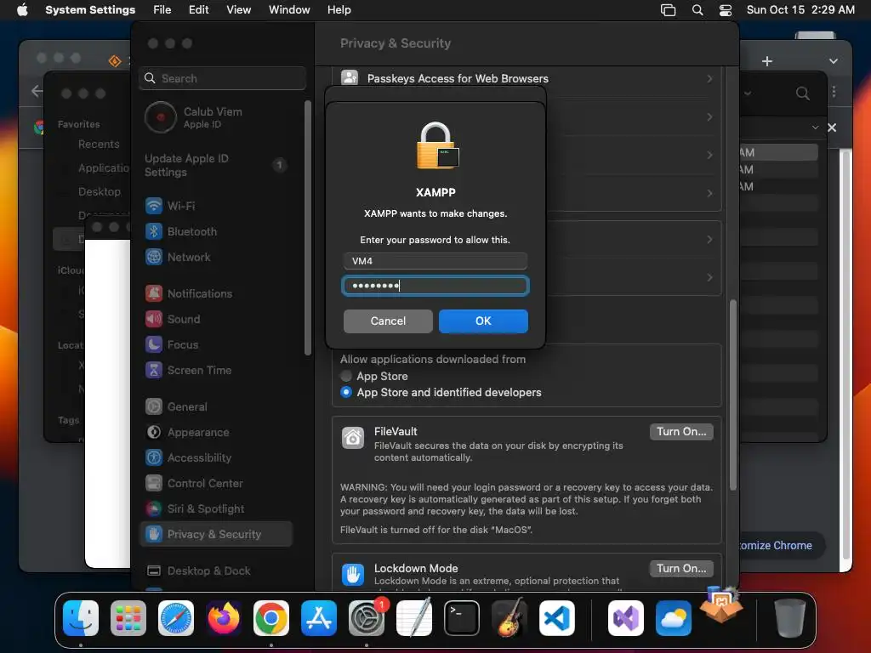Open Google Chrome from the Dock
This screenshot has width=871, height=653.
(x=271, y=618)
